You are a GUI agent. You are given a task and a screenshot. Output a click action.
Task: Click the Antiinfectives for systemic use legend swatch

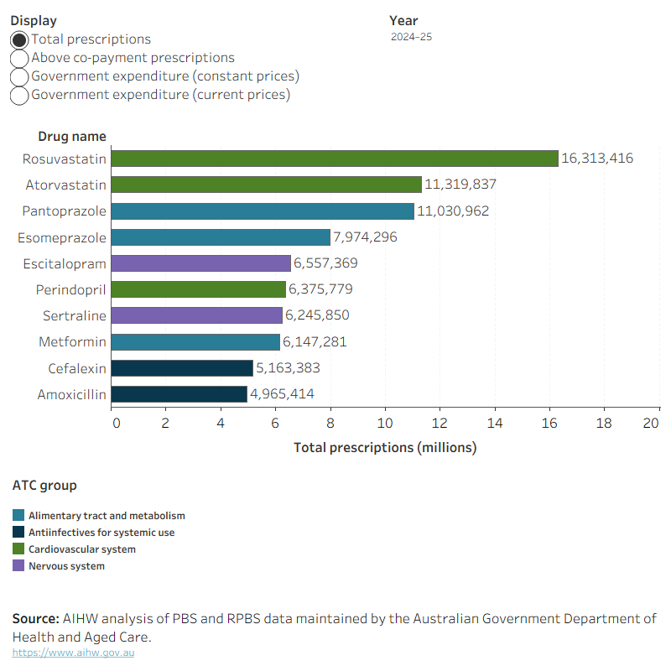click(x=18, y=532)
